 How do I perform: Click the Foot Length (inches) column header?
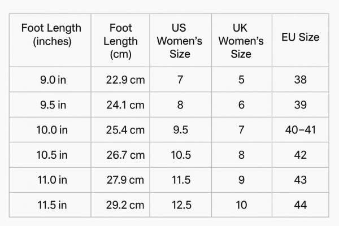pyautogui.click(x=51, y=34)
